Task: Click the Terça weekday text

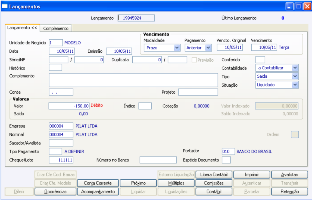Action: point(284,47)
